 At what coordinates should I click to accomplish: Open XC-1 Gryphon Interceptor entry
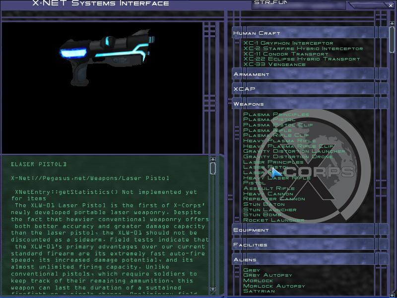point(288,43)
